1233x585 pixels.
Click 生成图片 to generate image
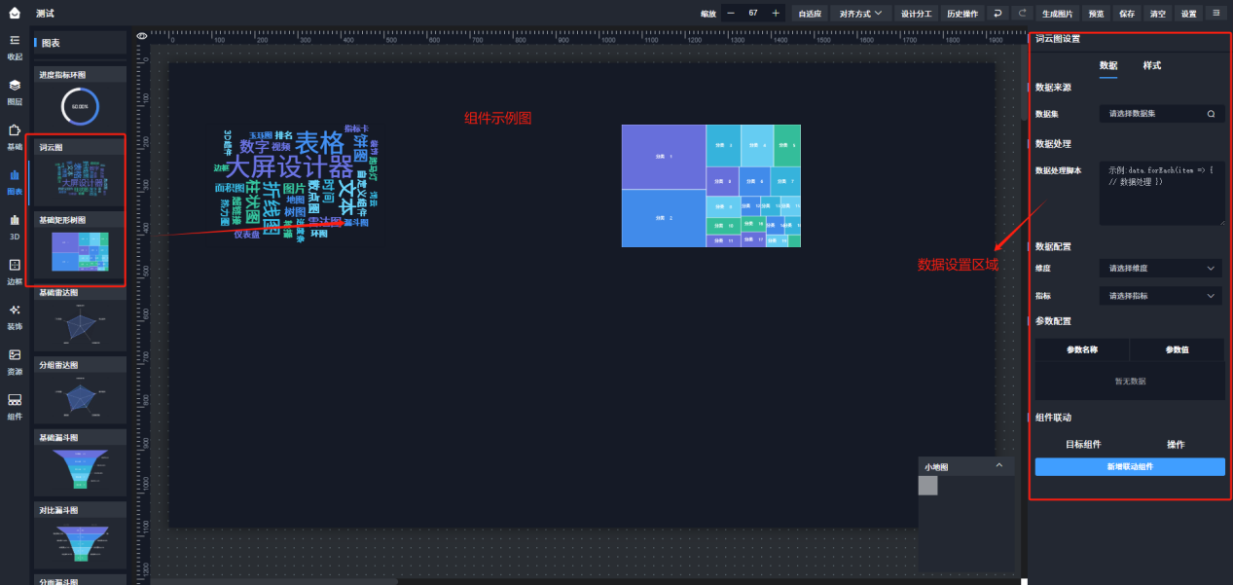pos(1058,14)
